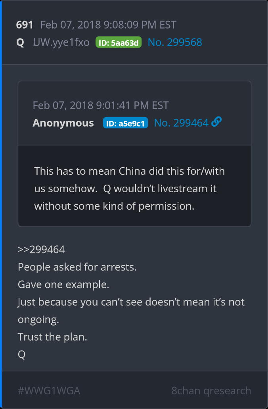Click the green ID: 5aa63d badge

click(119, 42)
